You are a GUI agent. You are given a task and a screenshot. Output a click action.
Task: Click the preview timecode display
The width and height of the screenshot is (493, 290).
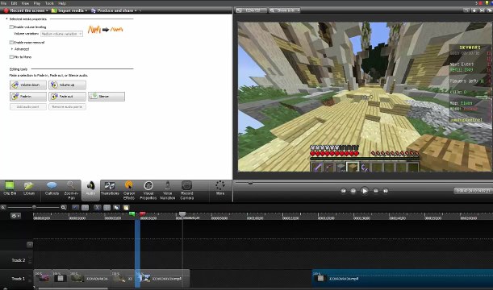pyautogui.click(x=473, y=190)
